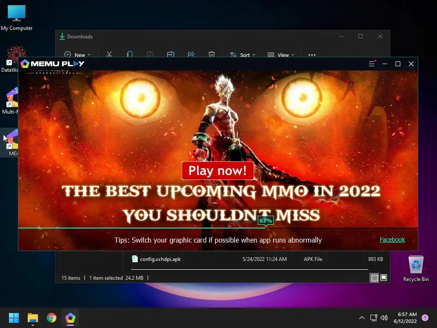
Task: Click the MEmu Play taskbar icon
Action: 70,318
